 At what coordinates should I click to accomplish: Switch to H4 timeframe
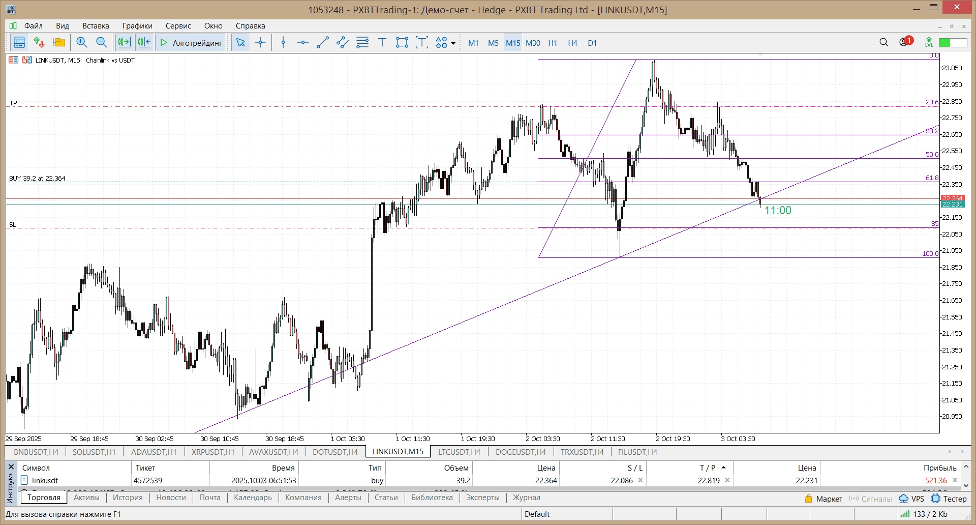click(x=572, y=43)
